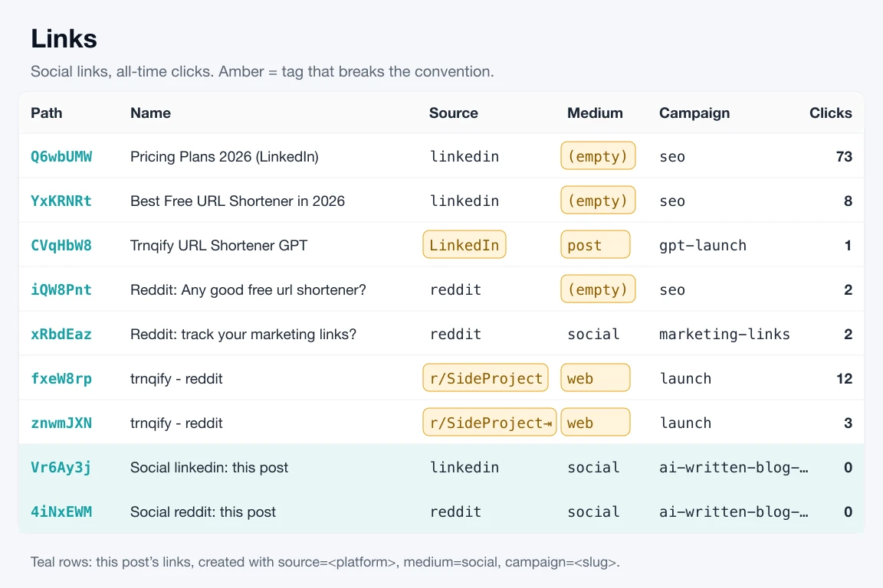Click the "marketing-links" campaign cell
The height and width of the screenshot is (588, 883).
pos(725,335)
